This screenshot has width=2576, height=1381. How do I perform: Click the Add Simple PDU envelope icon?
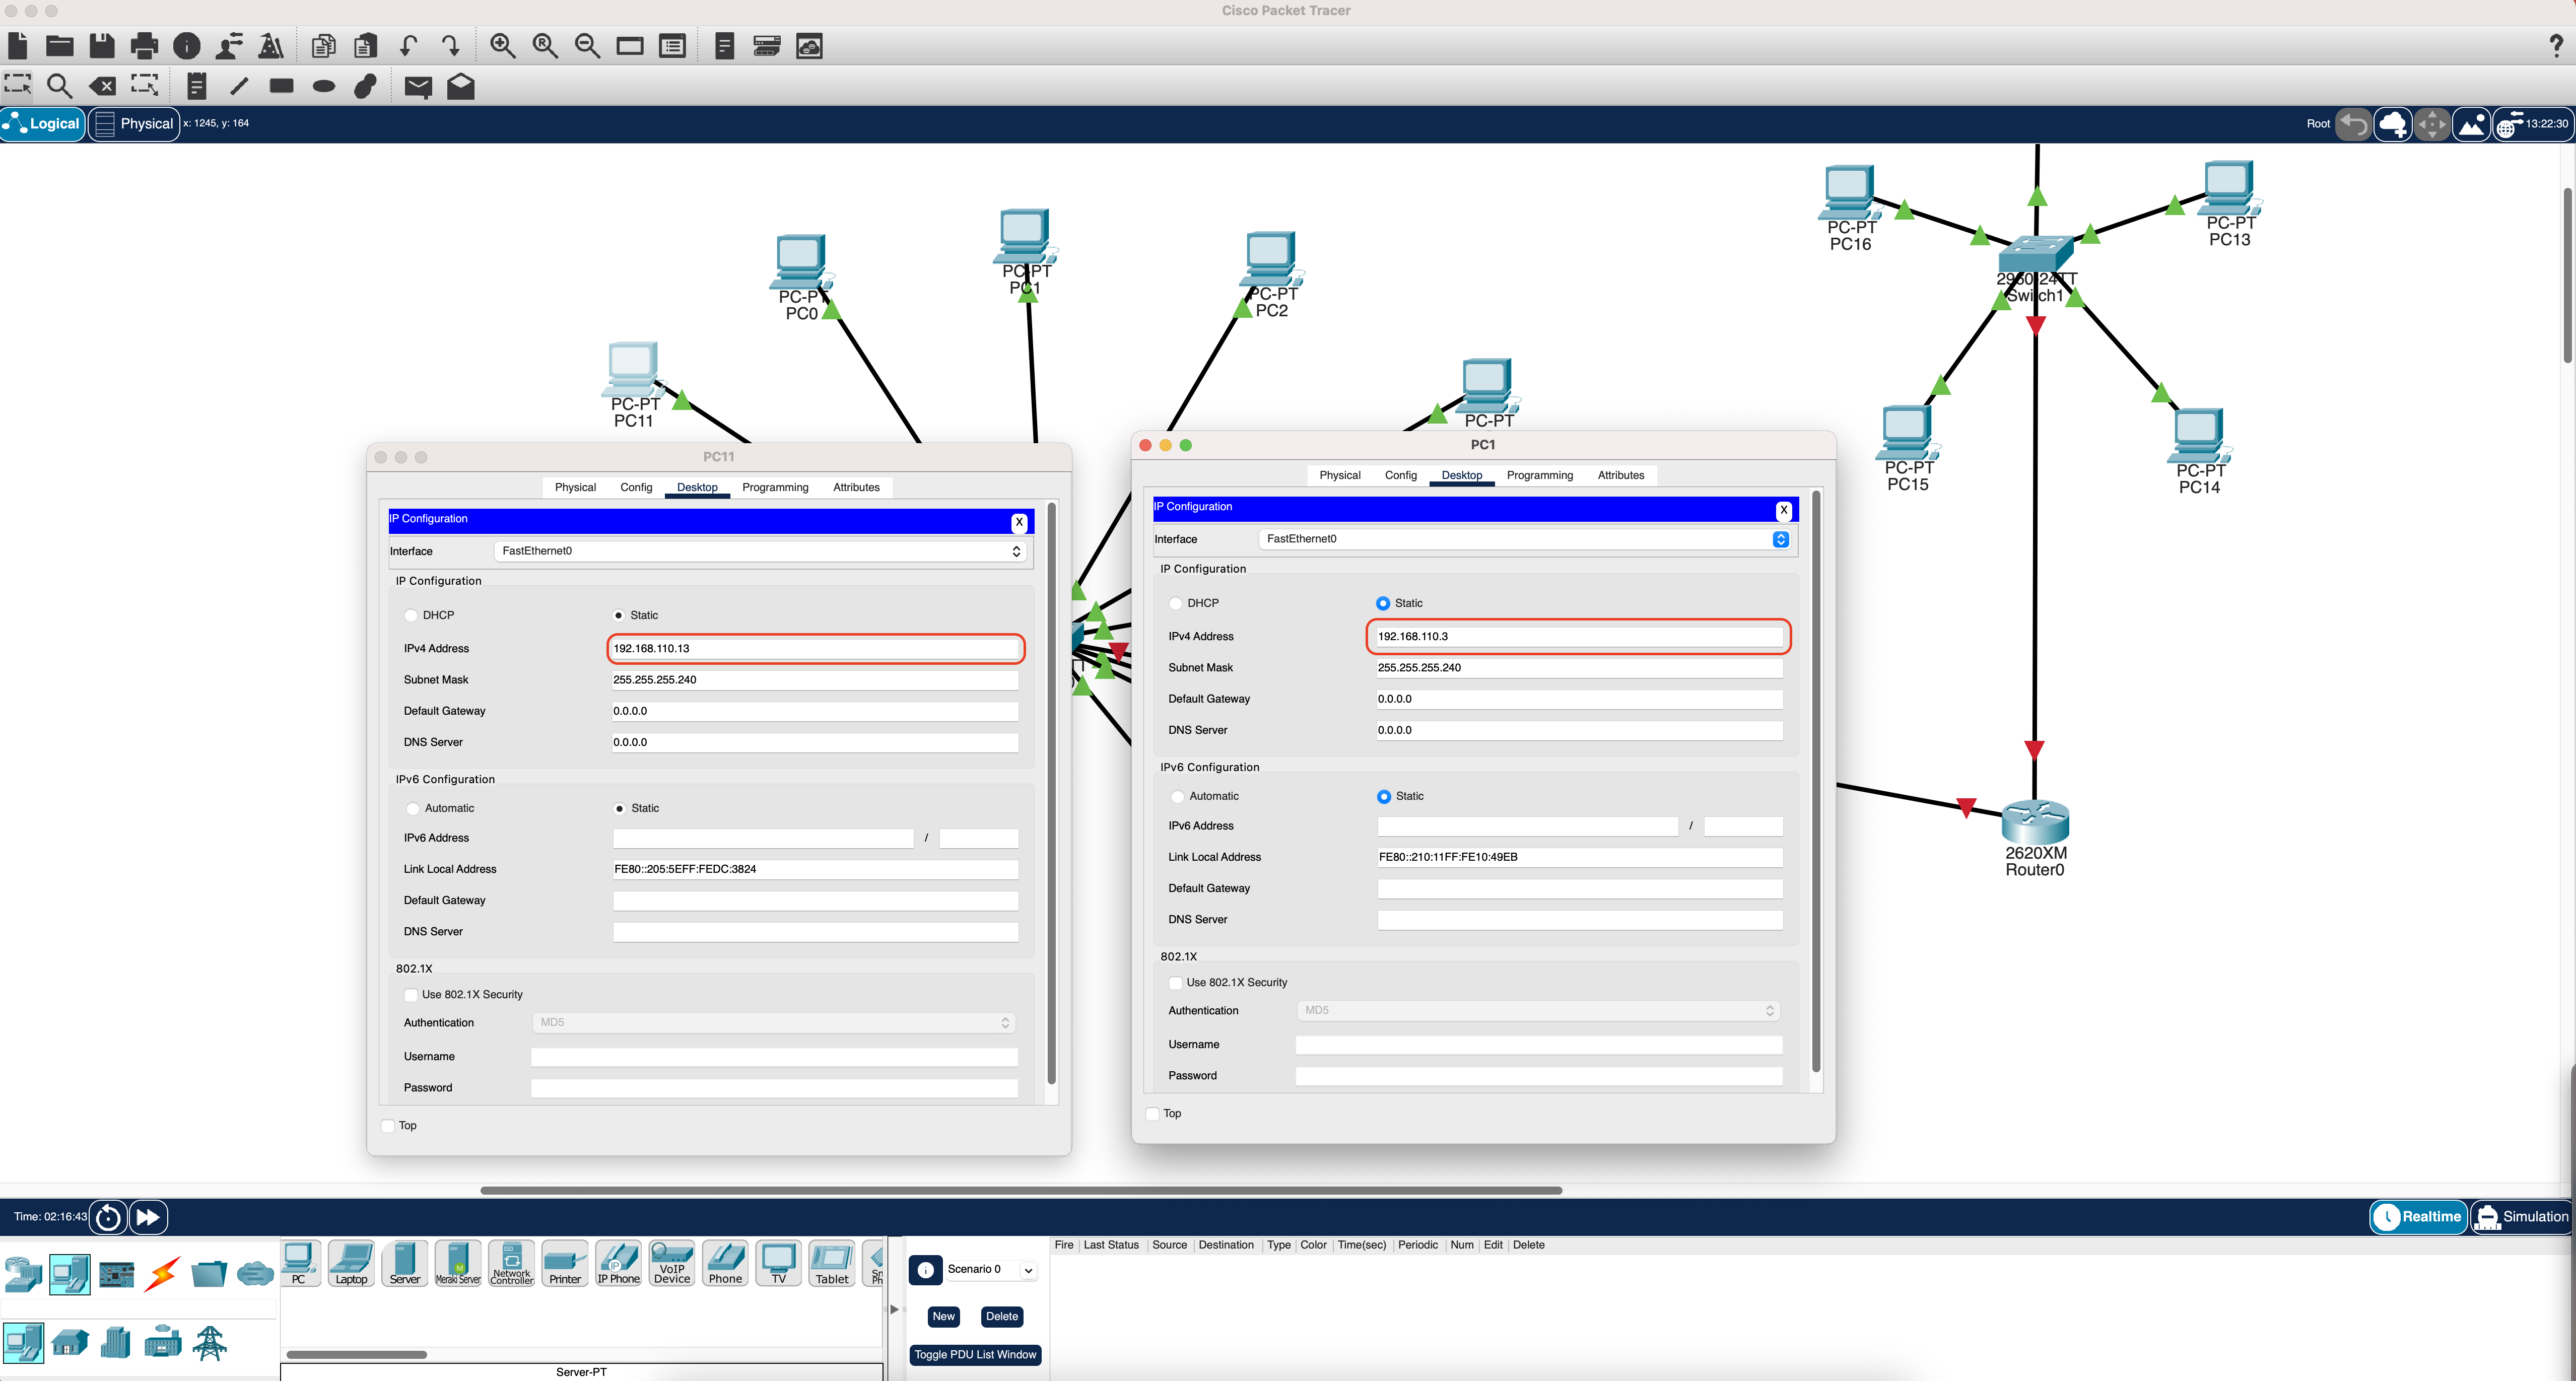[x=418, y=87]
